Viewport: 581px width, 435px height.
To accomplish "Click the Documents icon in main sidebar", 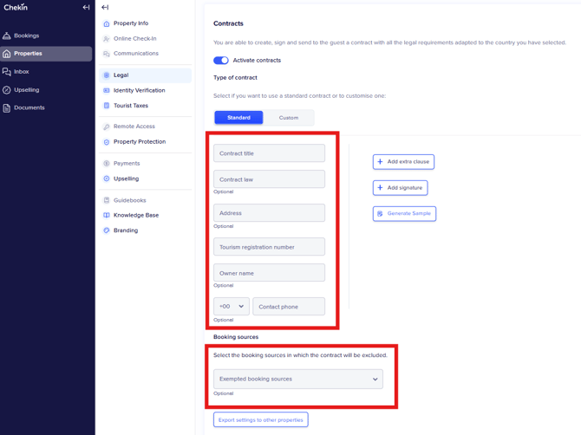I will 7,108.
